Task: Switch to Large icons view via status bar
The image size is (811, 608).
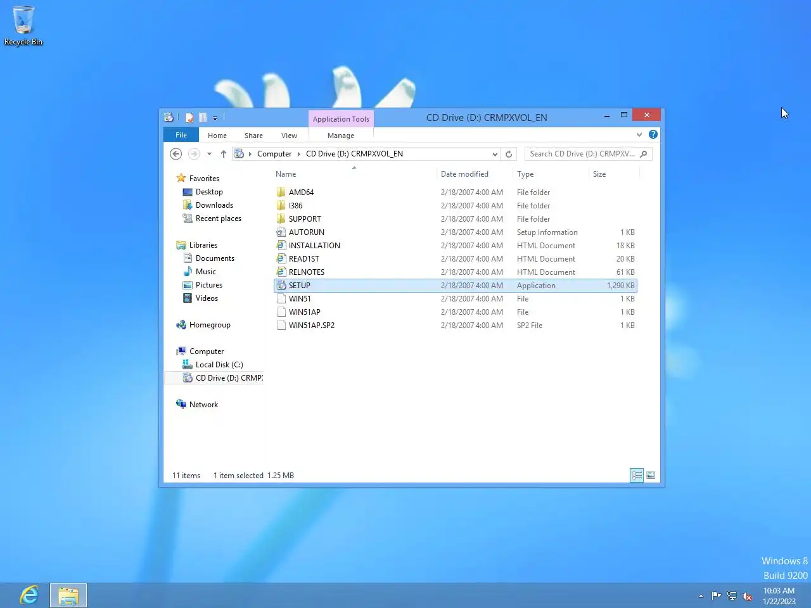Action: [x=651, y=475]
